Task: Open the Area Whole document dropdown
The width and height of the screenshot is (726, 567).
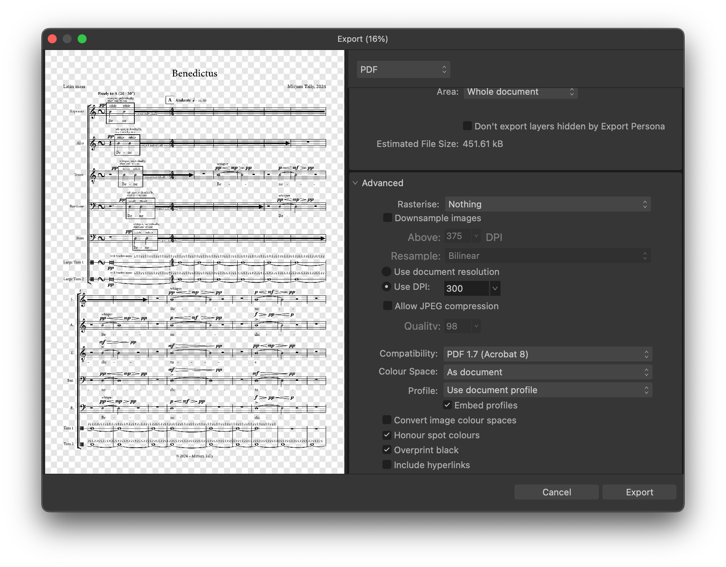Action: coord(520,92)
